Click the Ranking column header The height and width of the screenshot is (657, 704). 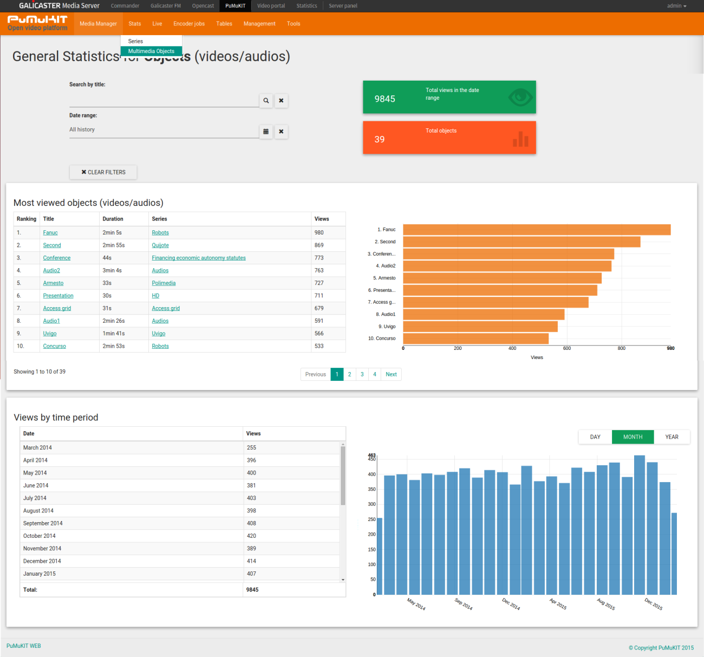click(27, 219)
